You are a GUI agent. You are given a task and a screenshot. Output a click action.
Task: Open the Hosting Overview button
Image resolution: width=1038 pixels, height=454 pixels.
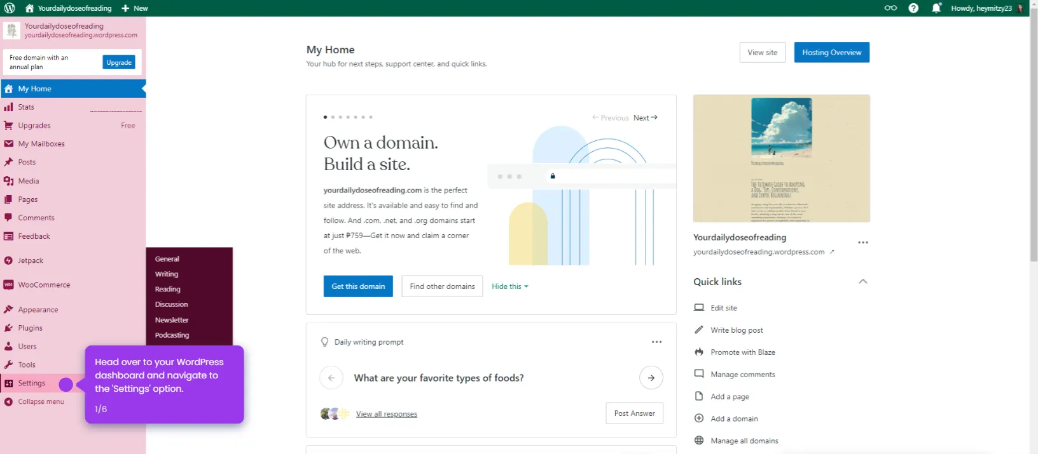click(x=832, y=53)
